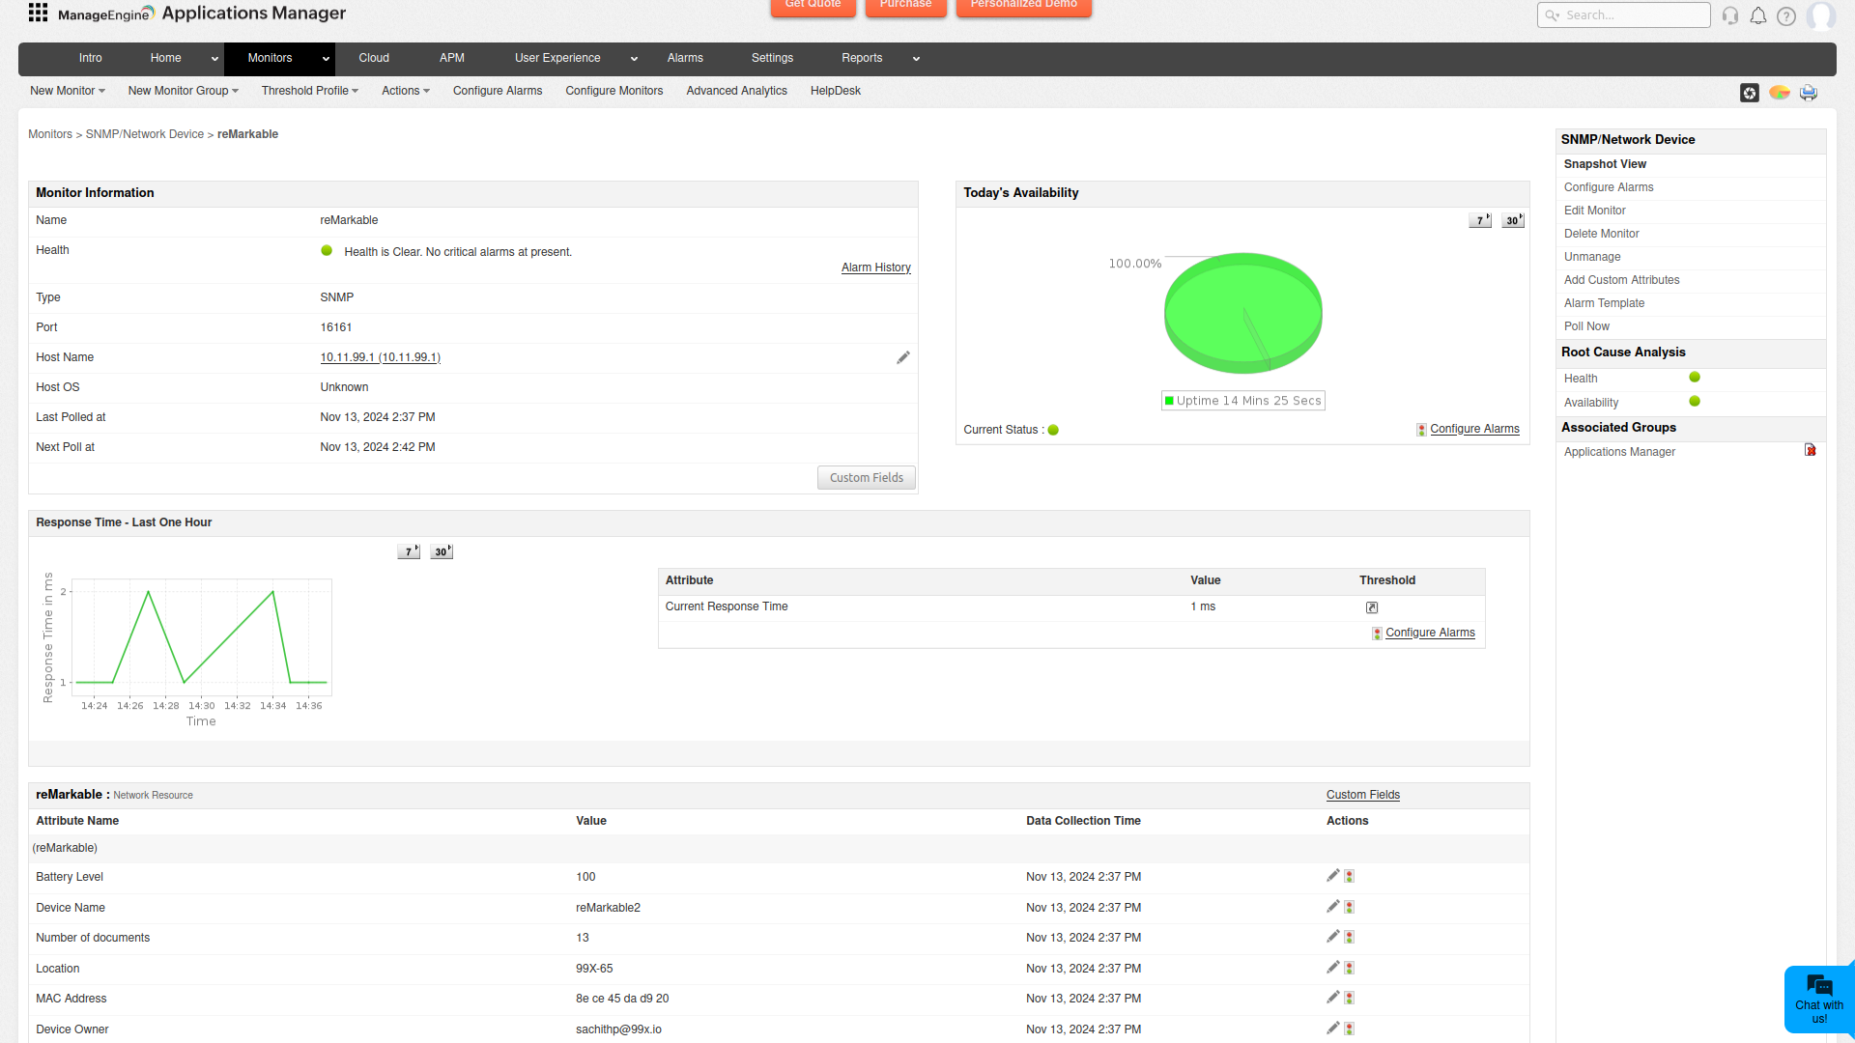Go to the Alarms tab
1855x1043 pixels.
point(685,58)
